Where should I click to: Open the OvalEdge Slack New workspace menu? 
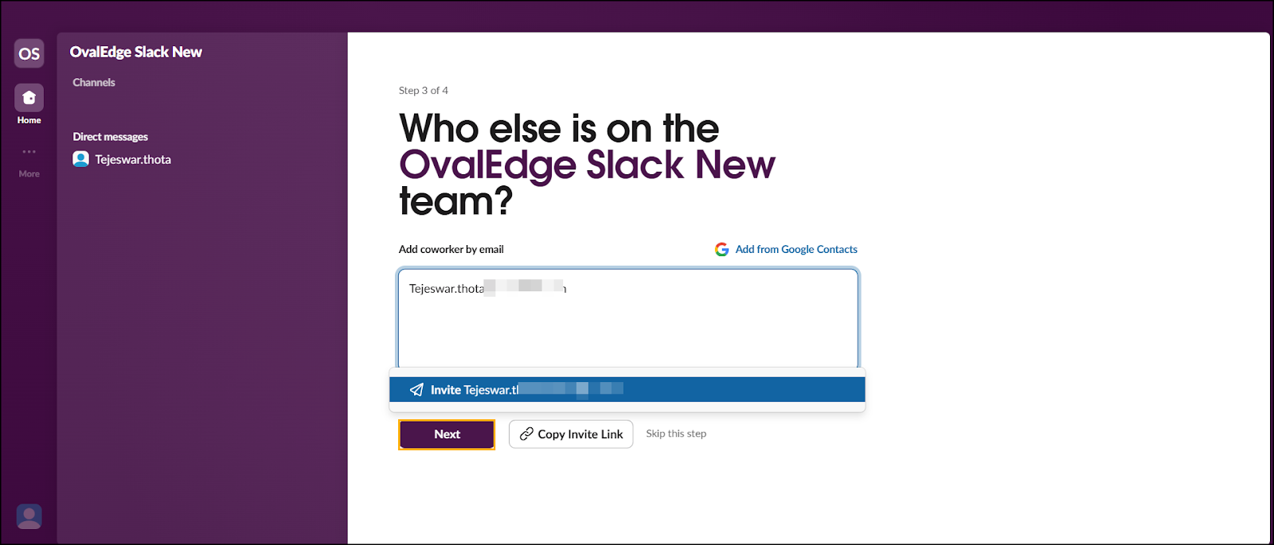(136, 53)
